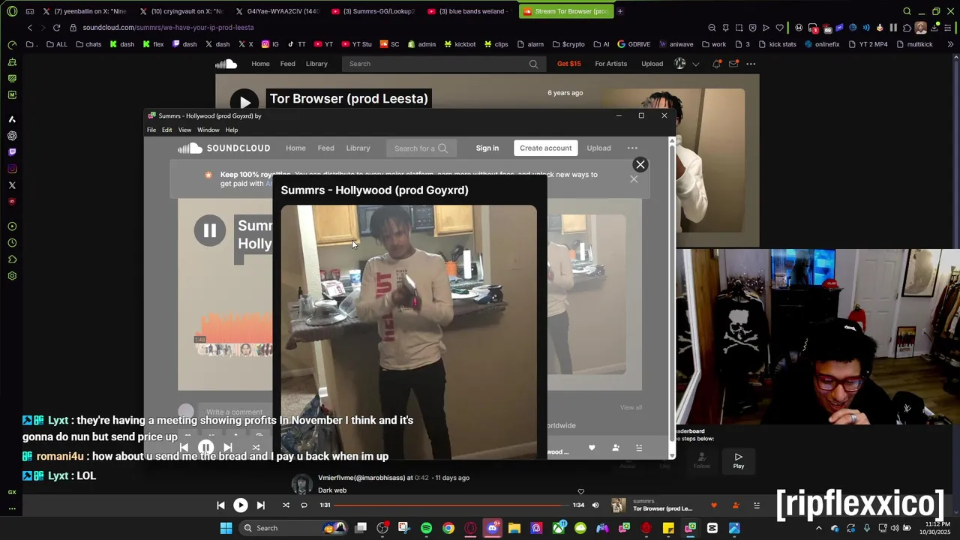The height and width of the screenshot is (540, 960).
Task: Skip to the next track in the bottom player
Action: (260, 505)
